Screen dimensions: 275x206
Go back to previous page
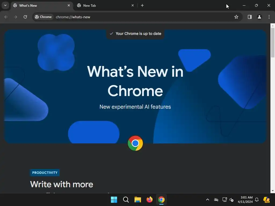pos(6,17)
